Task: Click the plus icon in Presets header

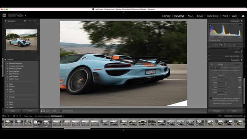Action: [x=37, y=59]
